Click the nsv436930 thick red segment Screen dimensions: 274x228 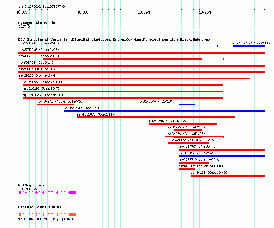click(x=188, y=137)
